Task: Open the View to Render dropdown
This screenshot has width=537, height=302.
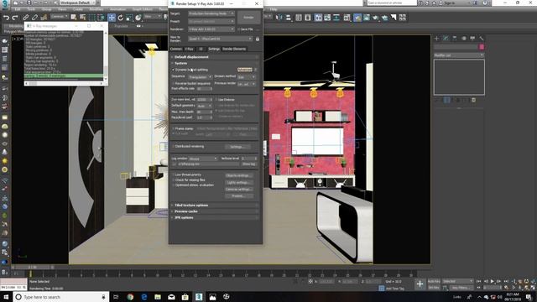Action: point(221,39)
